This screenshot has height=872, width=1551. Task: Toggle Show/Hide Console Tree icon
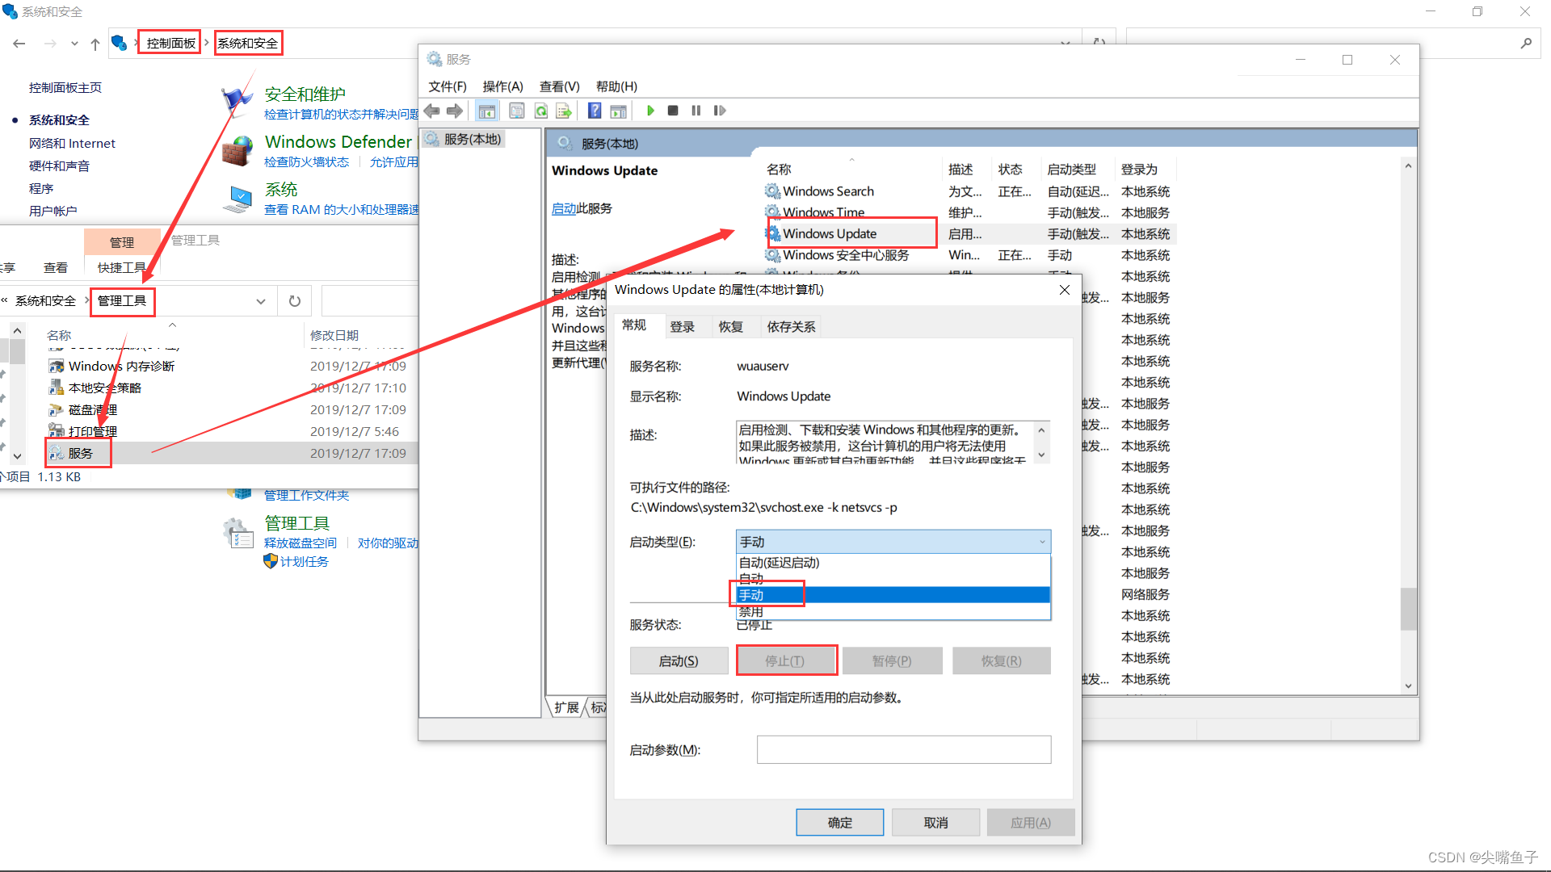[x=486, y=111]
